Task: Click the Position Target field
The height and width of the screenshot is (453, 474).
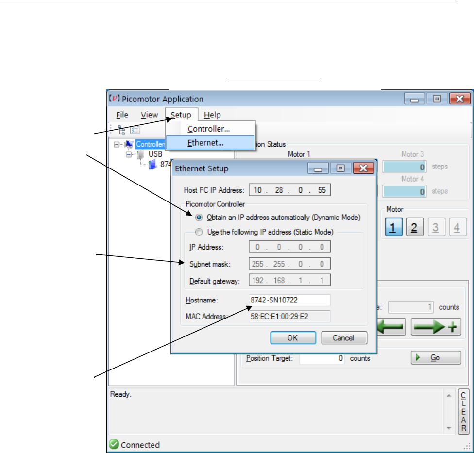Action: (322, 358)
